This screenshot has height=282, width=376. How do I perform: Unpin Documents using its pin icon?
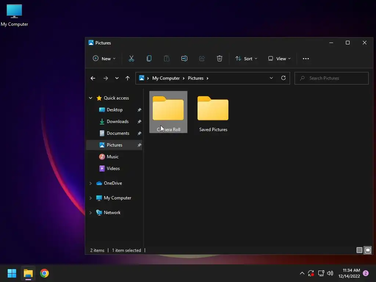pos(139,133)
